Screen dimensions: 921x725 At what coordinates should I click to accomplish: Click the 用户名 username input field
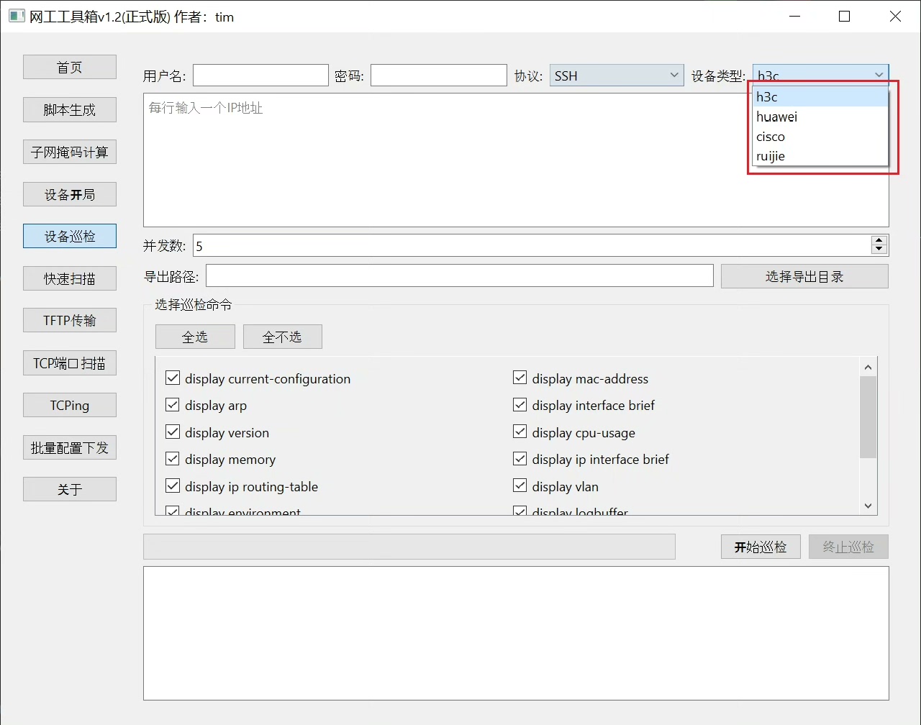260,76
